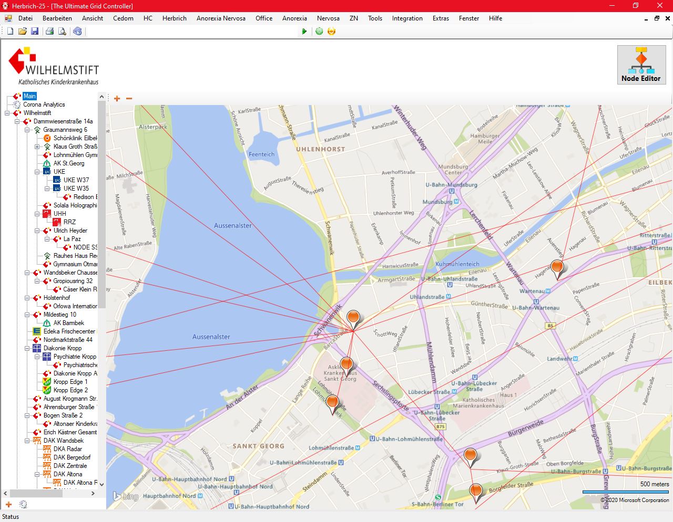673x522 pixels.
Task: Open the Hilfe menu
Action: [x=495, y=18]
